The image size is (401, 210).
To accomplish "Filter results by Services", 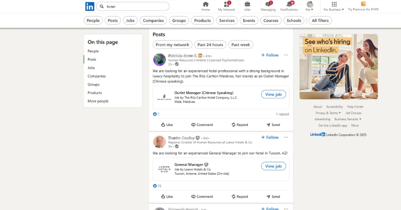I will (x=227, y=20).
